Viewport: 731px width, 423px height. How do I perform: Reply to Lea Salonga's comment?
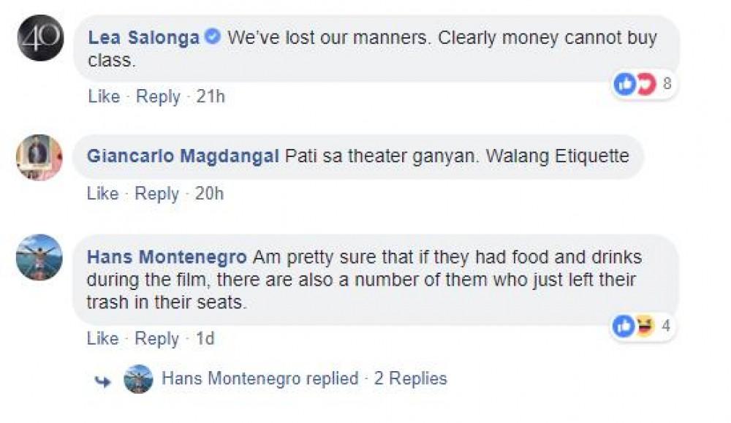[157, 96]
